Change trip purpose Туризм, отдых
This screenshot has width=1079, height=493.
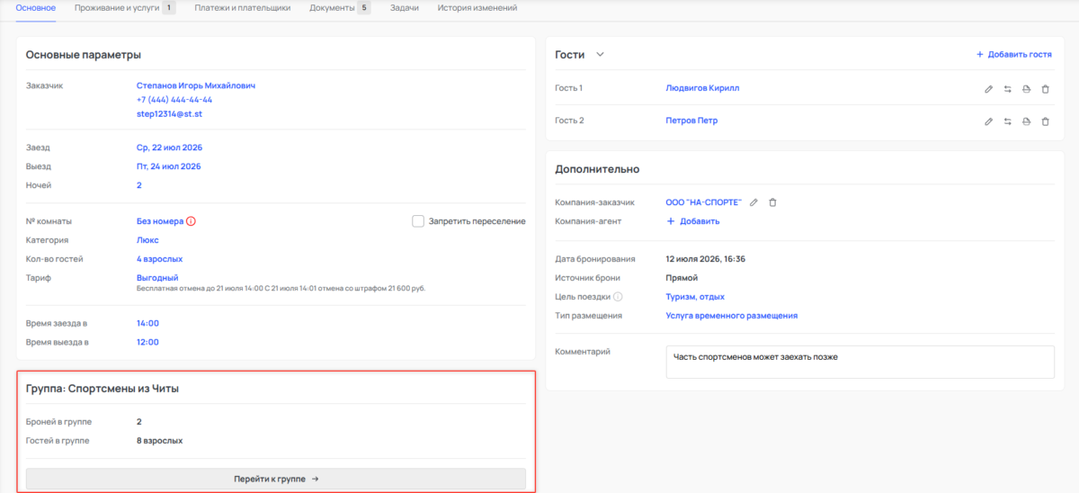pos(695,297)
